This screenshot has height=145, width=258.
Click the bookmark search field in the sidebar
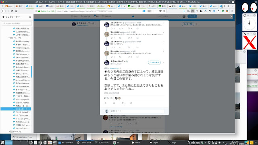pyautogui.click(x=17, y=23)
